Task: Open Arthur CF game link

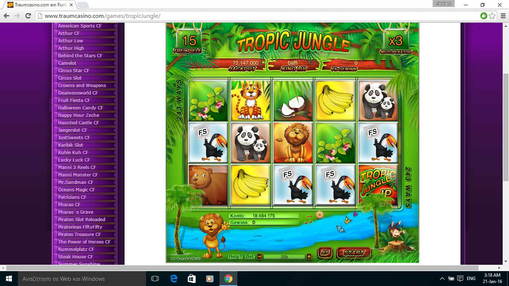Action: tap(69, 33)
